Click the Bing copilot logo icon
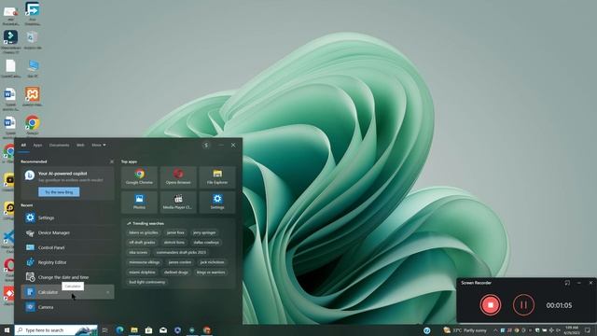Screen dimensions: 597x336 pyautogui.click(x=30, y=175)
